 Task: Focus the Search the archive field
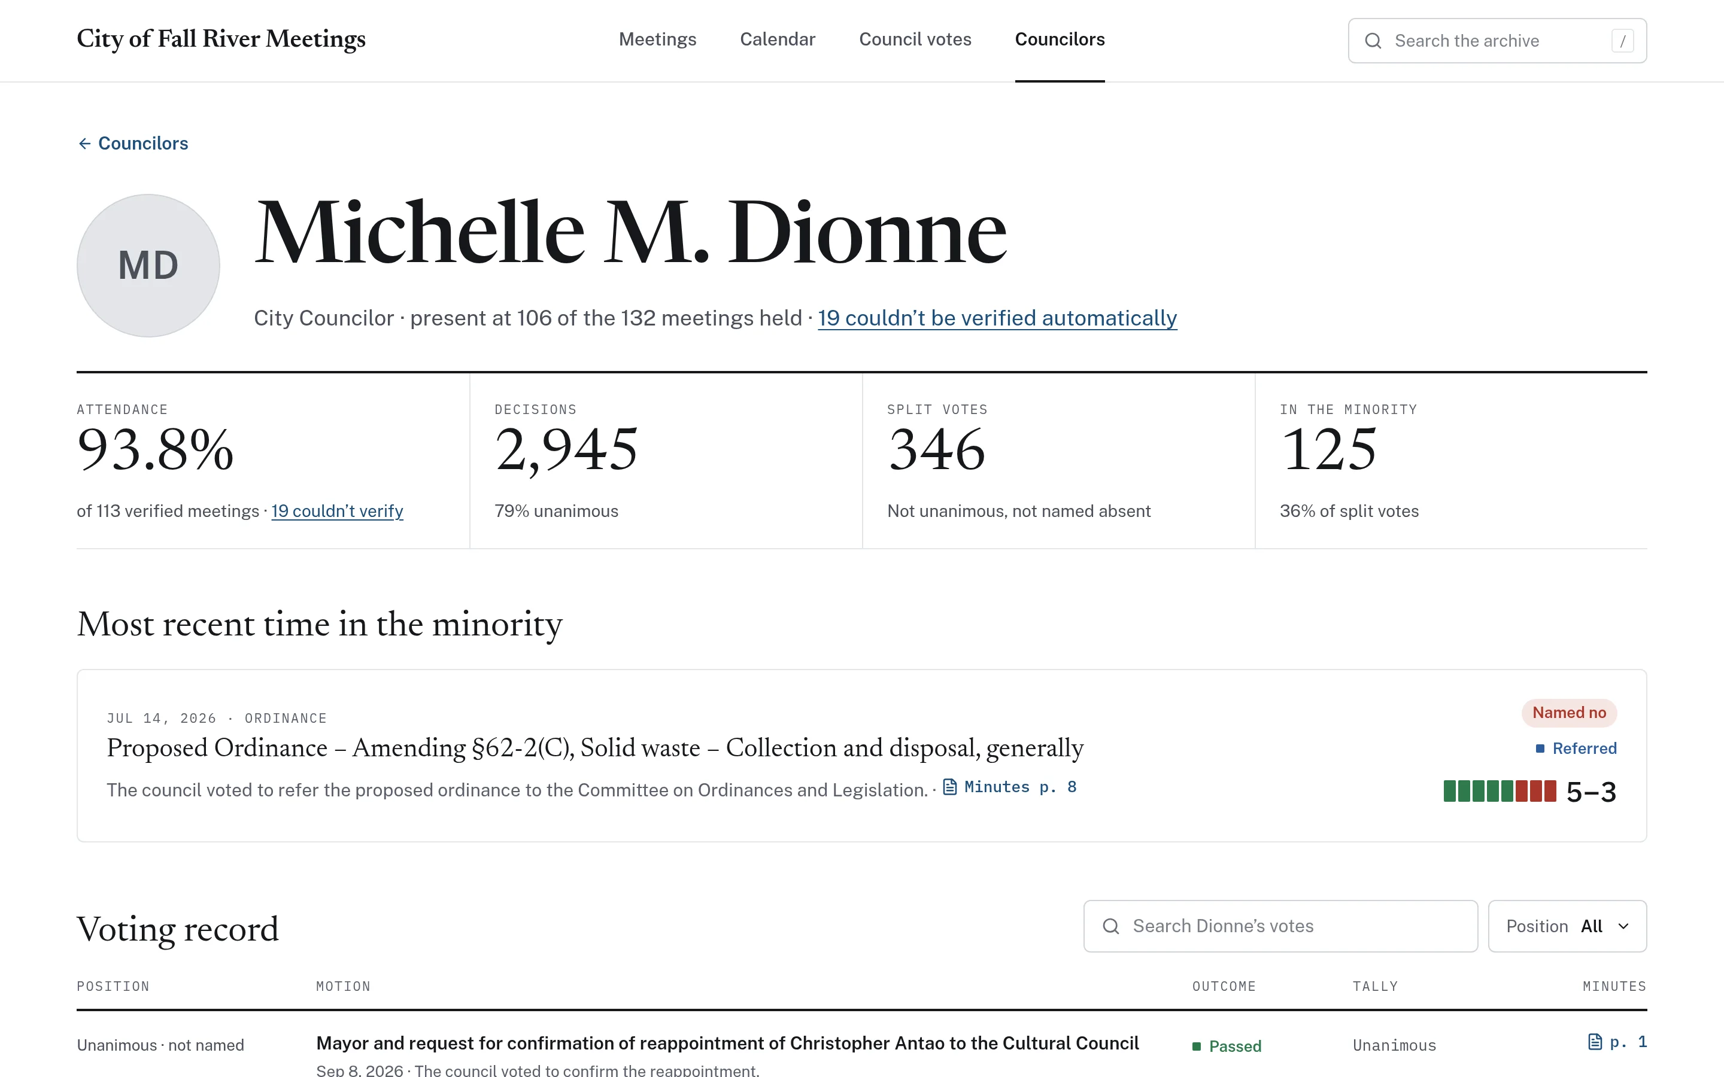pos(1497,41)
